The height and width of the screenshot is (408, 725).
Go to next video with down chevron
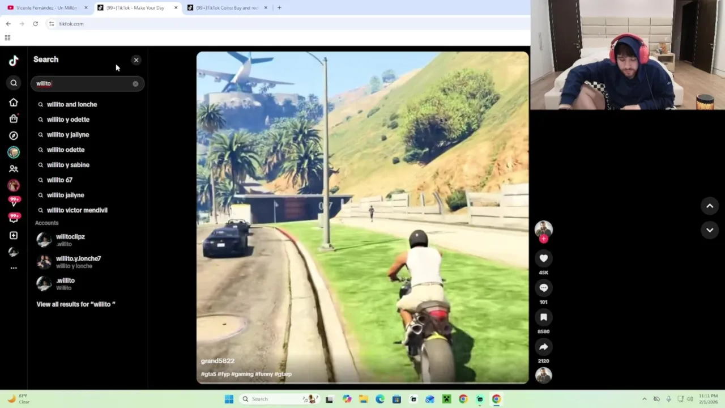[710, 230]
